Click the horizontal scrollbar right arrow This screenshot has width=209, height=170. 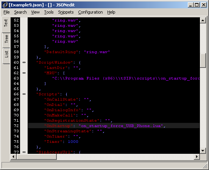coord(197,157)
